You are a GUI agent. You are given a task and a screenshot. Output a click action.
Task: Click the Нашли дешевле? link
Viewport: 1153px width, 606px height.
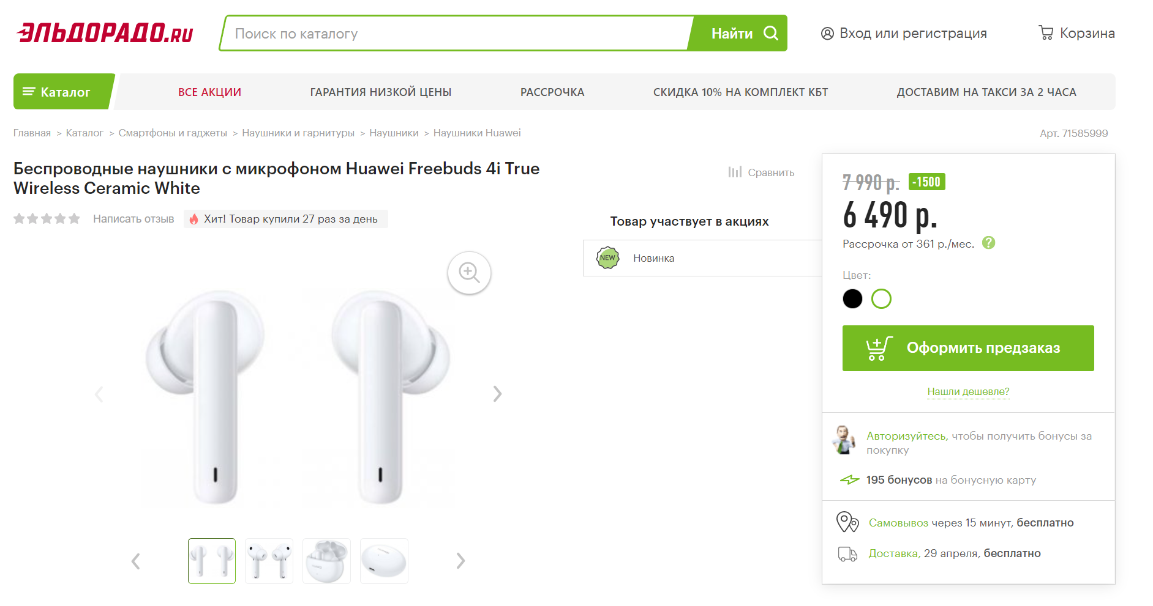tap(967, 391)
